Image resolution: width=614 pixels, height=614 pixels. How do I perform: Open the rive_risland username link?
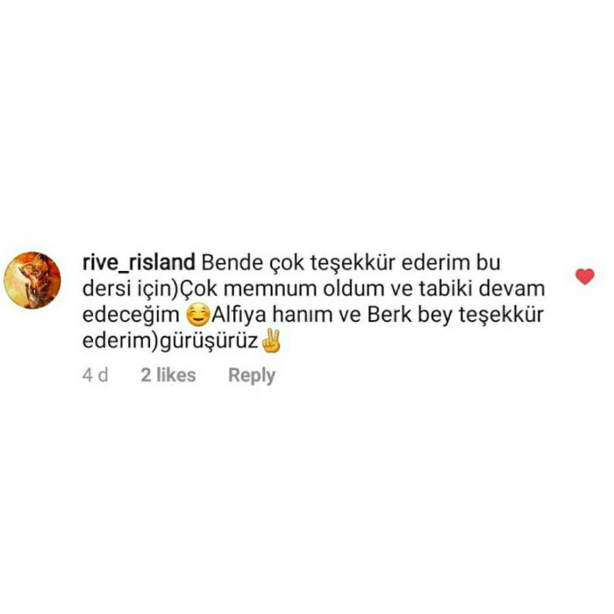(139, 263)
